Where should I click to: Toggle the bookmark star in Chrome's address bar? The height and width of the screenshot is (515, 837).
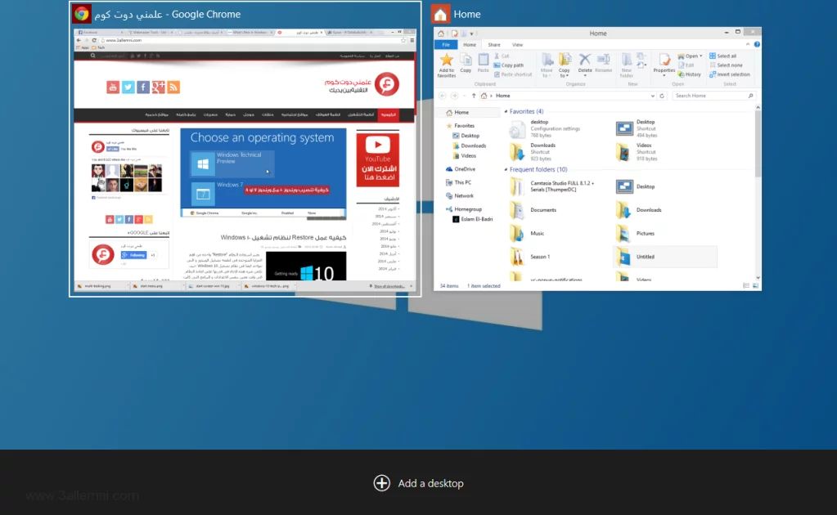pyautogui.click(x=402, y=39)
